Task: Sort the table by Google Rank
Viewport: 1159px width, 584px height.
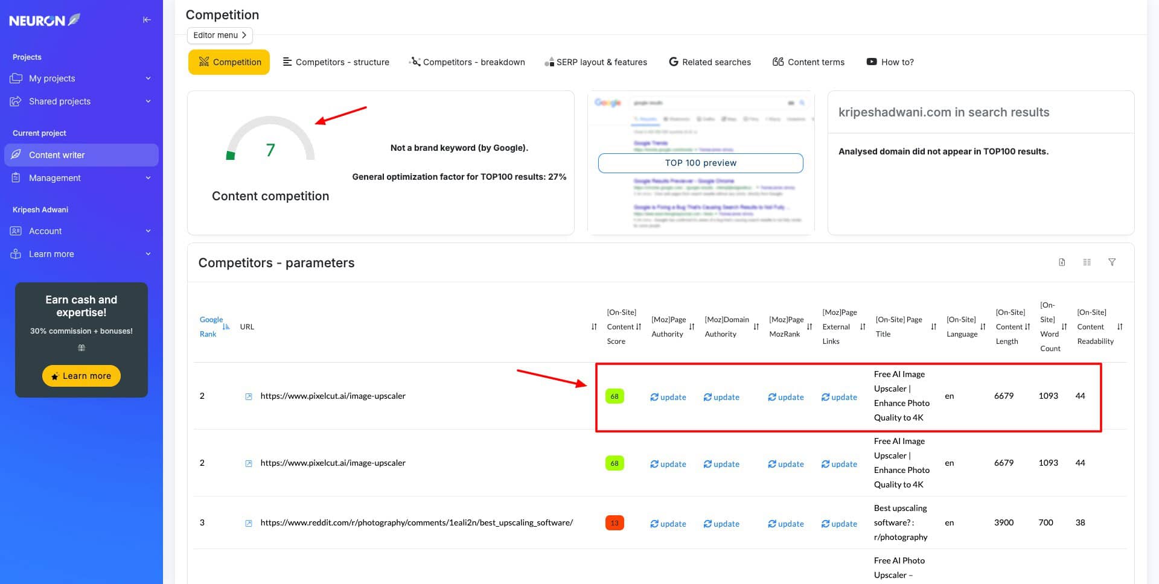Action: [x=226, y=327]
